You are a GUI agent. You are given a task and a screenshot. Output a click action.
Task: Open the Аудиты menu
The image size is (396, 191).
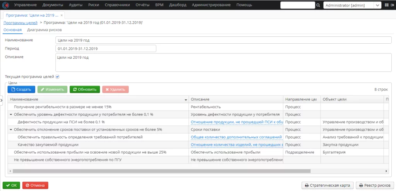(x=76, y=5)
